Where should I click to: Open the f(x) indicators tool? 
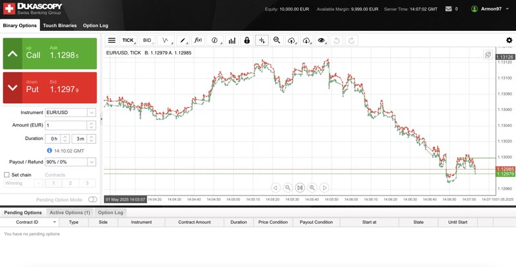point(198,41)
